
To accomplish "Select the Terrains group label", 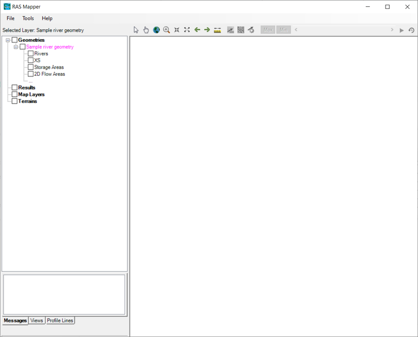I will click(28, 101).
